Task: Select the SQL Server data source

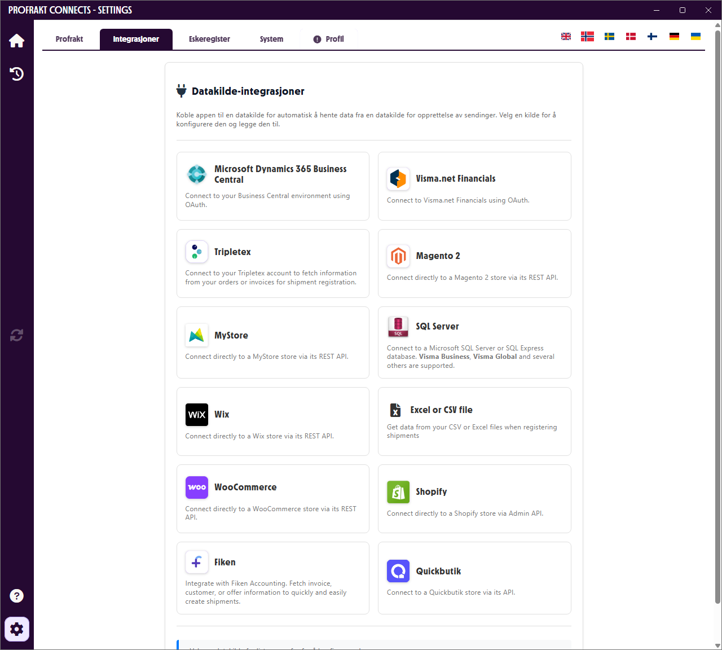Action: point(474,342)
